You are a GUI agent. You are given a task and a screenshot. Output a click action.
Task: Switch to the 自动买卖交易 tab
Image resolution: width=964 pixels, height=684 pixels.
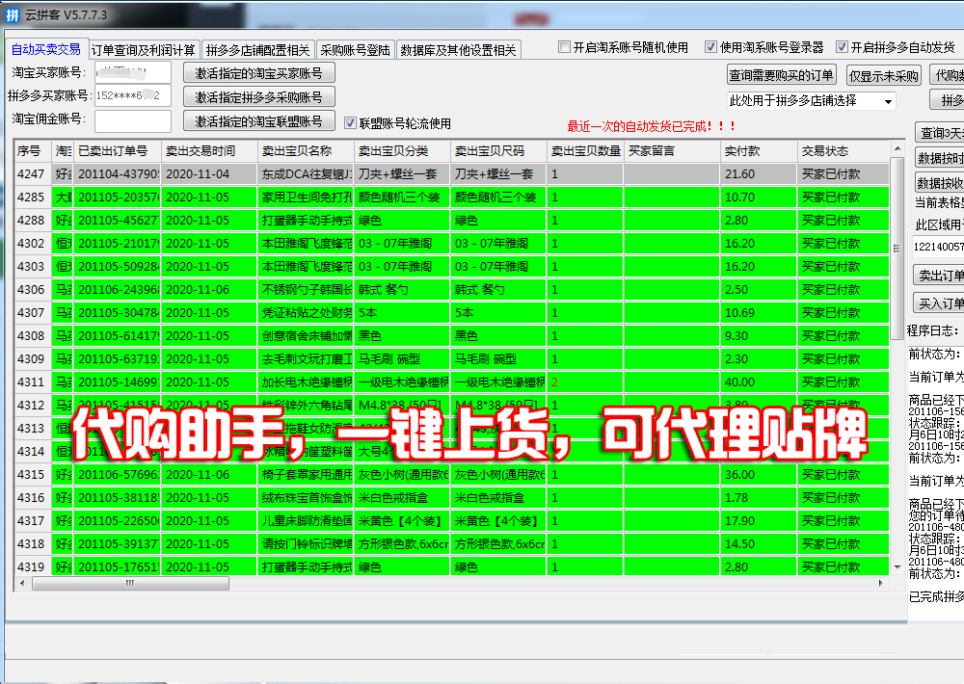(x=46, y=50)
